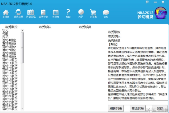
Task: Open the 巴布购 shopping cart icon
Action: [93, 13]
